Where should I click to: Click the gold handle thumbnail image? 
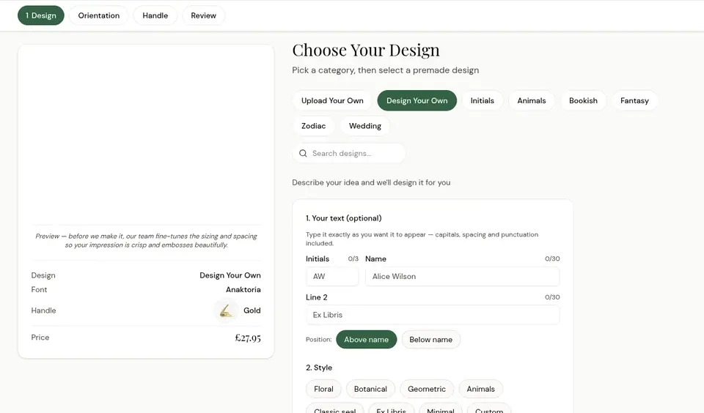click(x=226, y=310)
